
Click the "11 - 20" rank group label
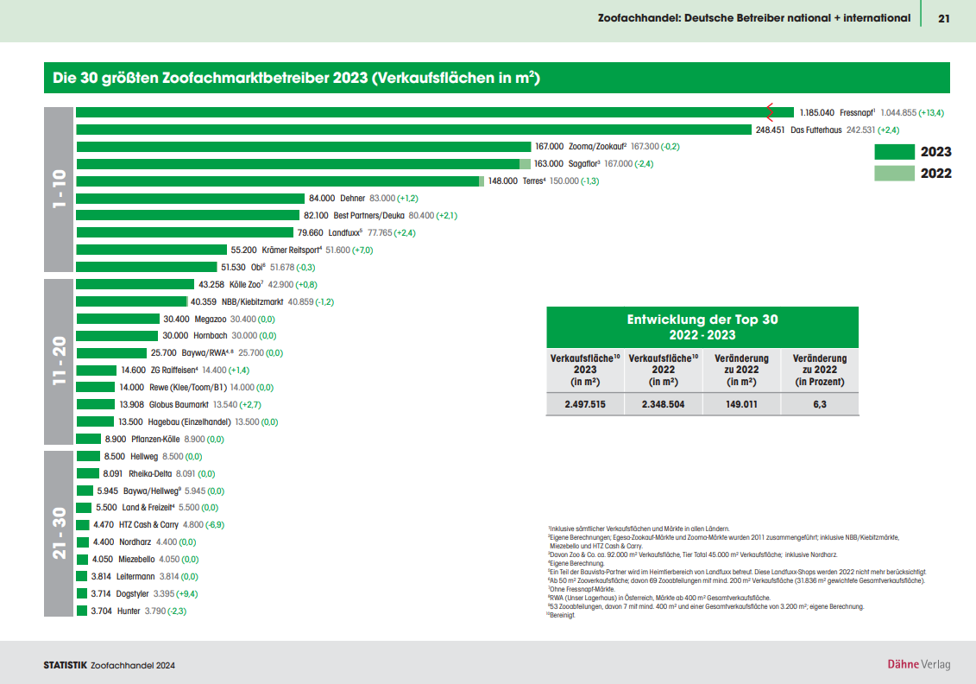click(x=59, y=361)
